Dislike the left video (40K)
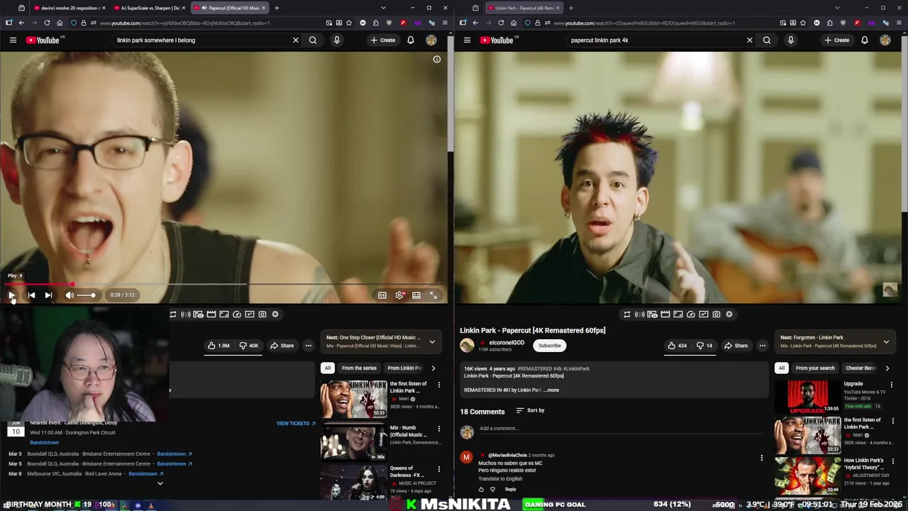The image size is (908, 511). [249, 346]
